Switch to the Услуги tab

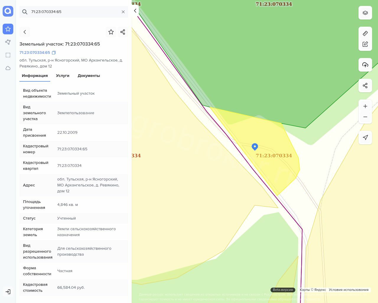click(x=63, y=76)
